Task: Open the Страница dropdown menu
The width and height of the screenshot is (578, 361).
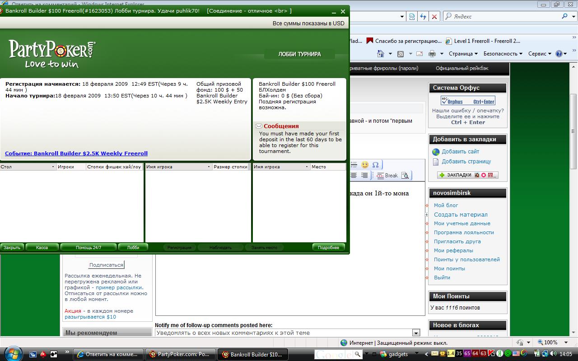Action: click(463, 54)
